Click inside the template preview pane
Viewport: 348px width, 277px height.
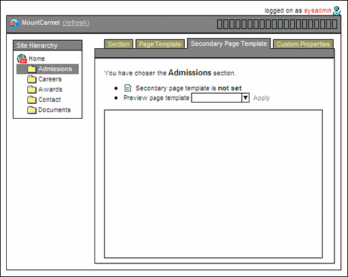[x=213, y=184]
